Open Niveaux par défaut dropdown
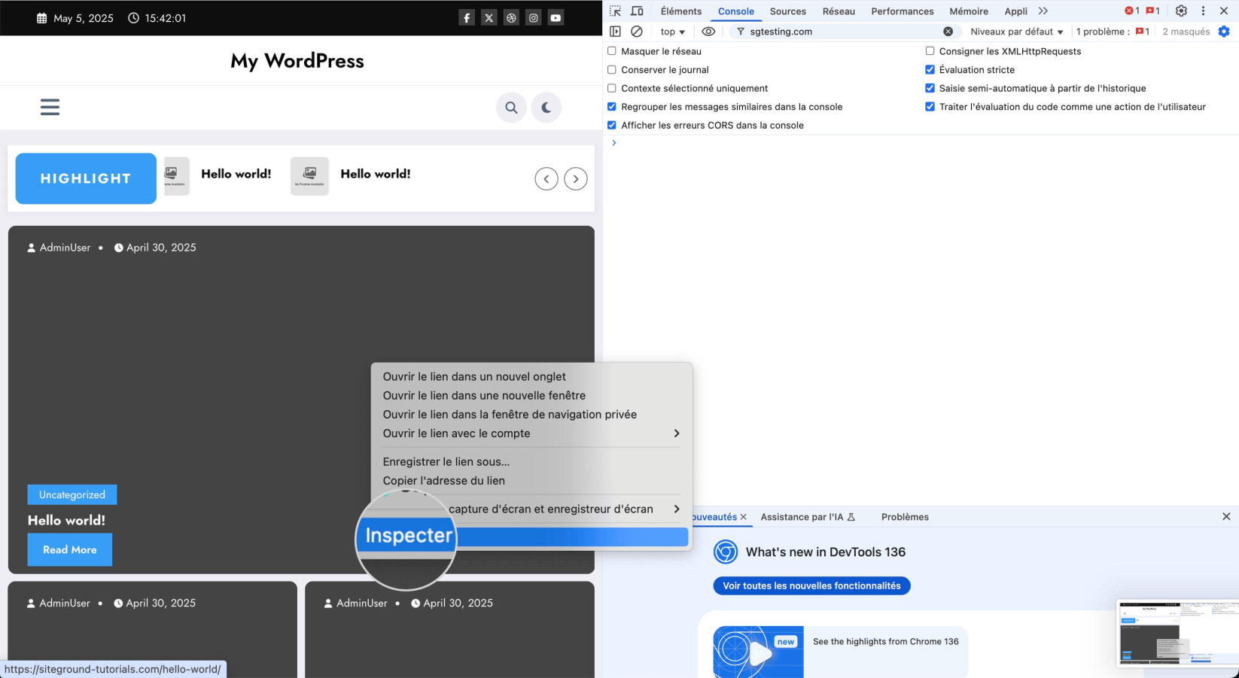 [x=1016, y=32]
